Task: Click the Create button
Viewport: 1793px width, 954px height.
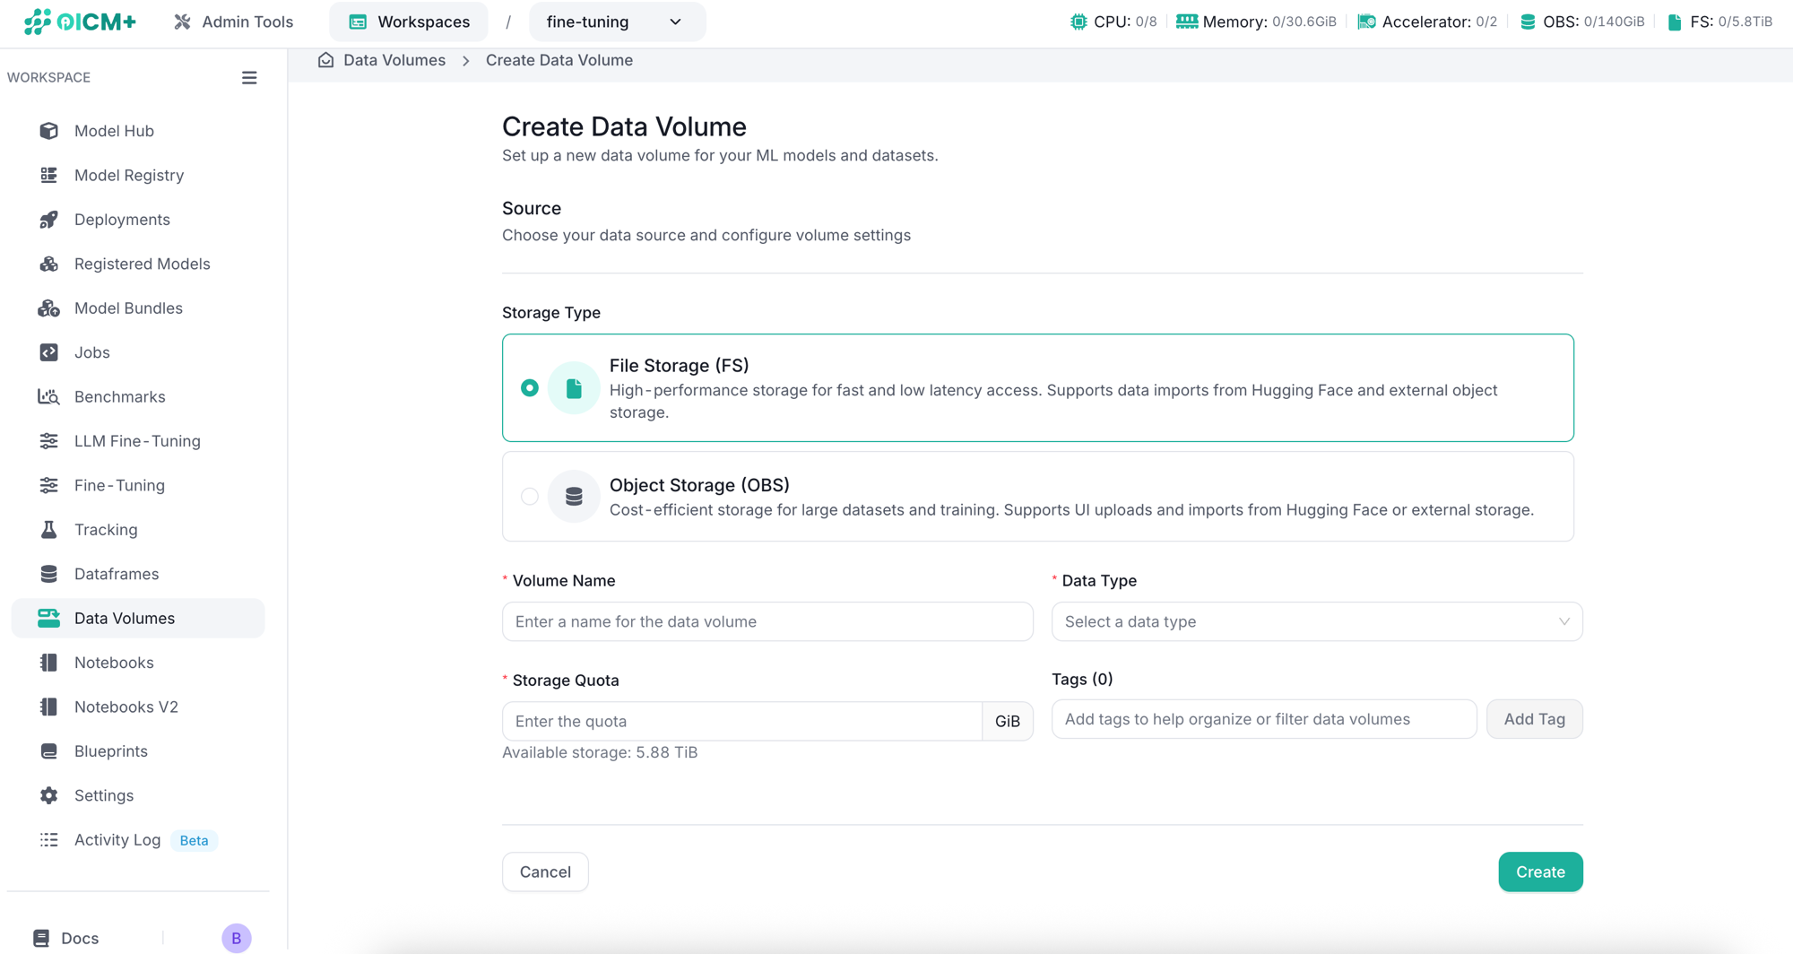Action: 1540,872
